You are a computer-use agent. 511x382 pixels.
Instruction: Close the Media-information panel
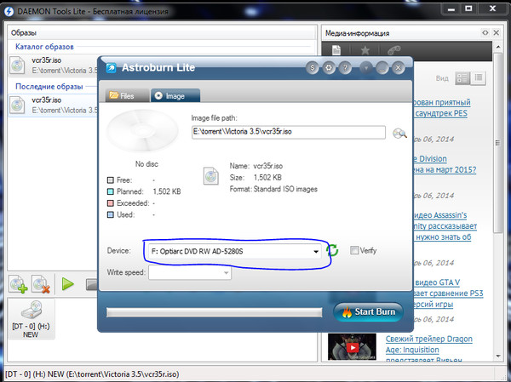click(496, 32)
